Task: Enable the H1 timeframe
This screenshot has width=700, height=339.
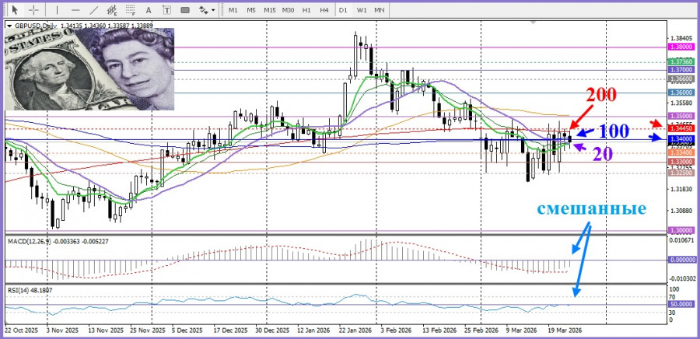Action: [306, 10]
